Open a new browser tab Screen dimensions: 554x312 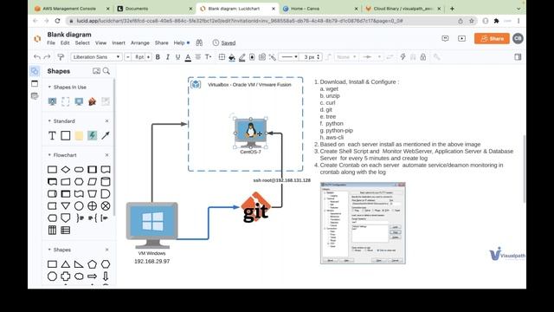coord(452,9)
